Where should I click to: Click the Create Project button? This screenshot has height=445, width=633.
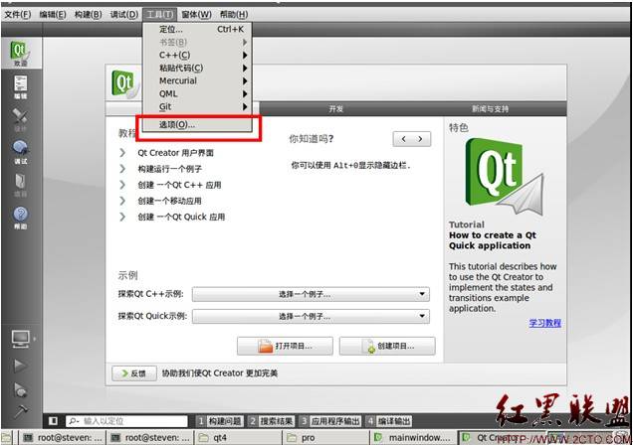[x=387, y=346]
